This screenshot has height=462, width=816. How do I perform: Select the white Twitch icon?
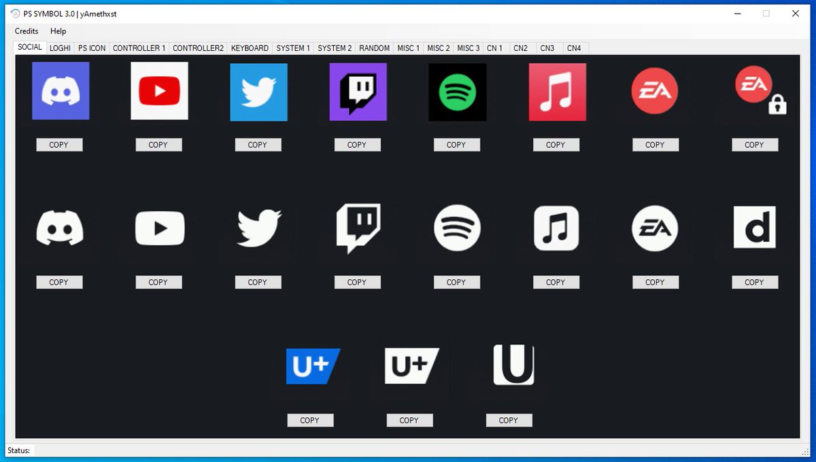coord(358,228)
